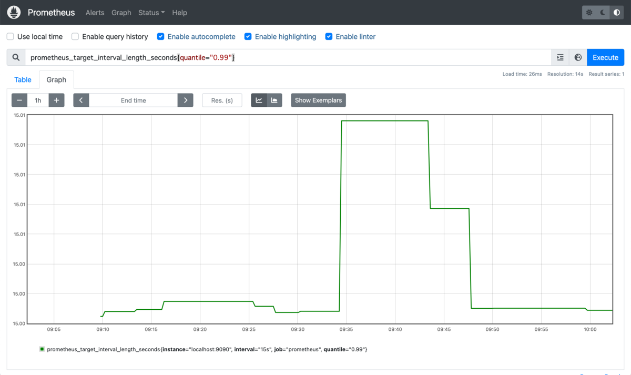The image size is (631, 375).
Task: Click the search magnifier icon
Action: [x=16, y=57]
